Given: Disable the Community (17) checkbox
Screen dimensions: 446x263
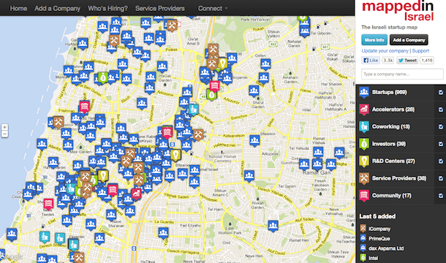Looking at the screenshot, I should pos(441,196).
